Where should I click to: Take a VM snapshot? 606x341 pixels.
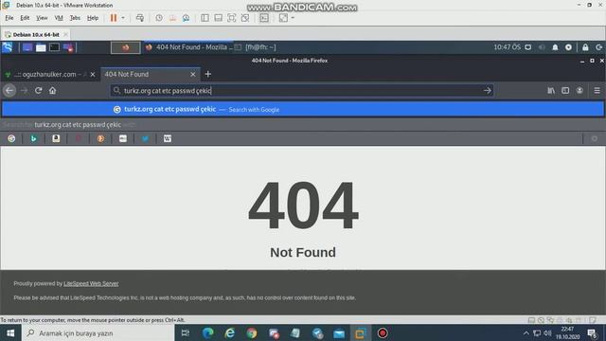[x=159, y=18]
